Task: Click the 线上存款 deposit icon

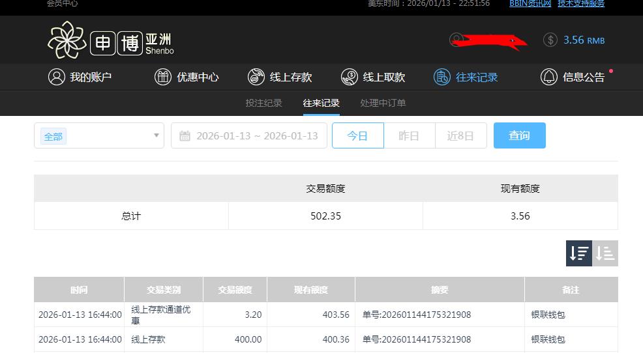Action: [256, 77]
